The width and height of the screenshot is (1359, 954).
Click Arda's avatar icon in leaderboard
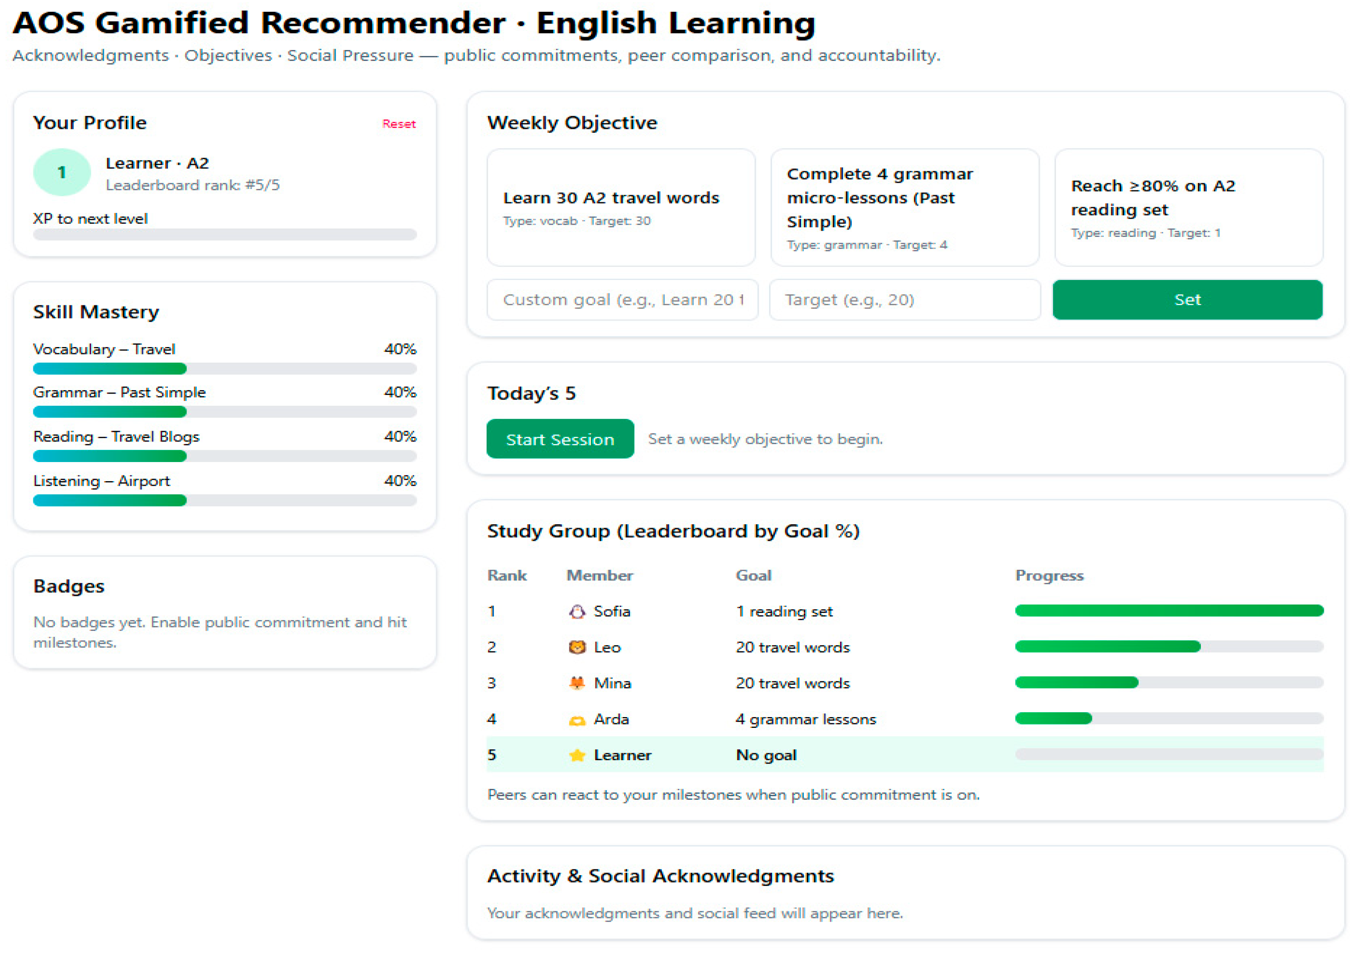coord(577,720)
